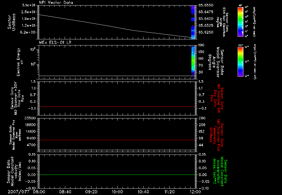
Task: Click the "10:40" time axis label
Action: click(x=143, y=192)
